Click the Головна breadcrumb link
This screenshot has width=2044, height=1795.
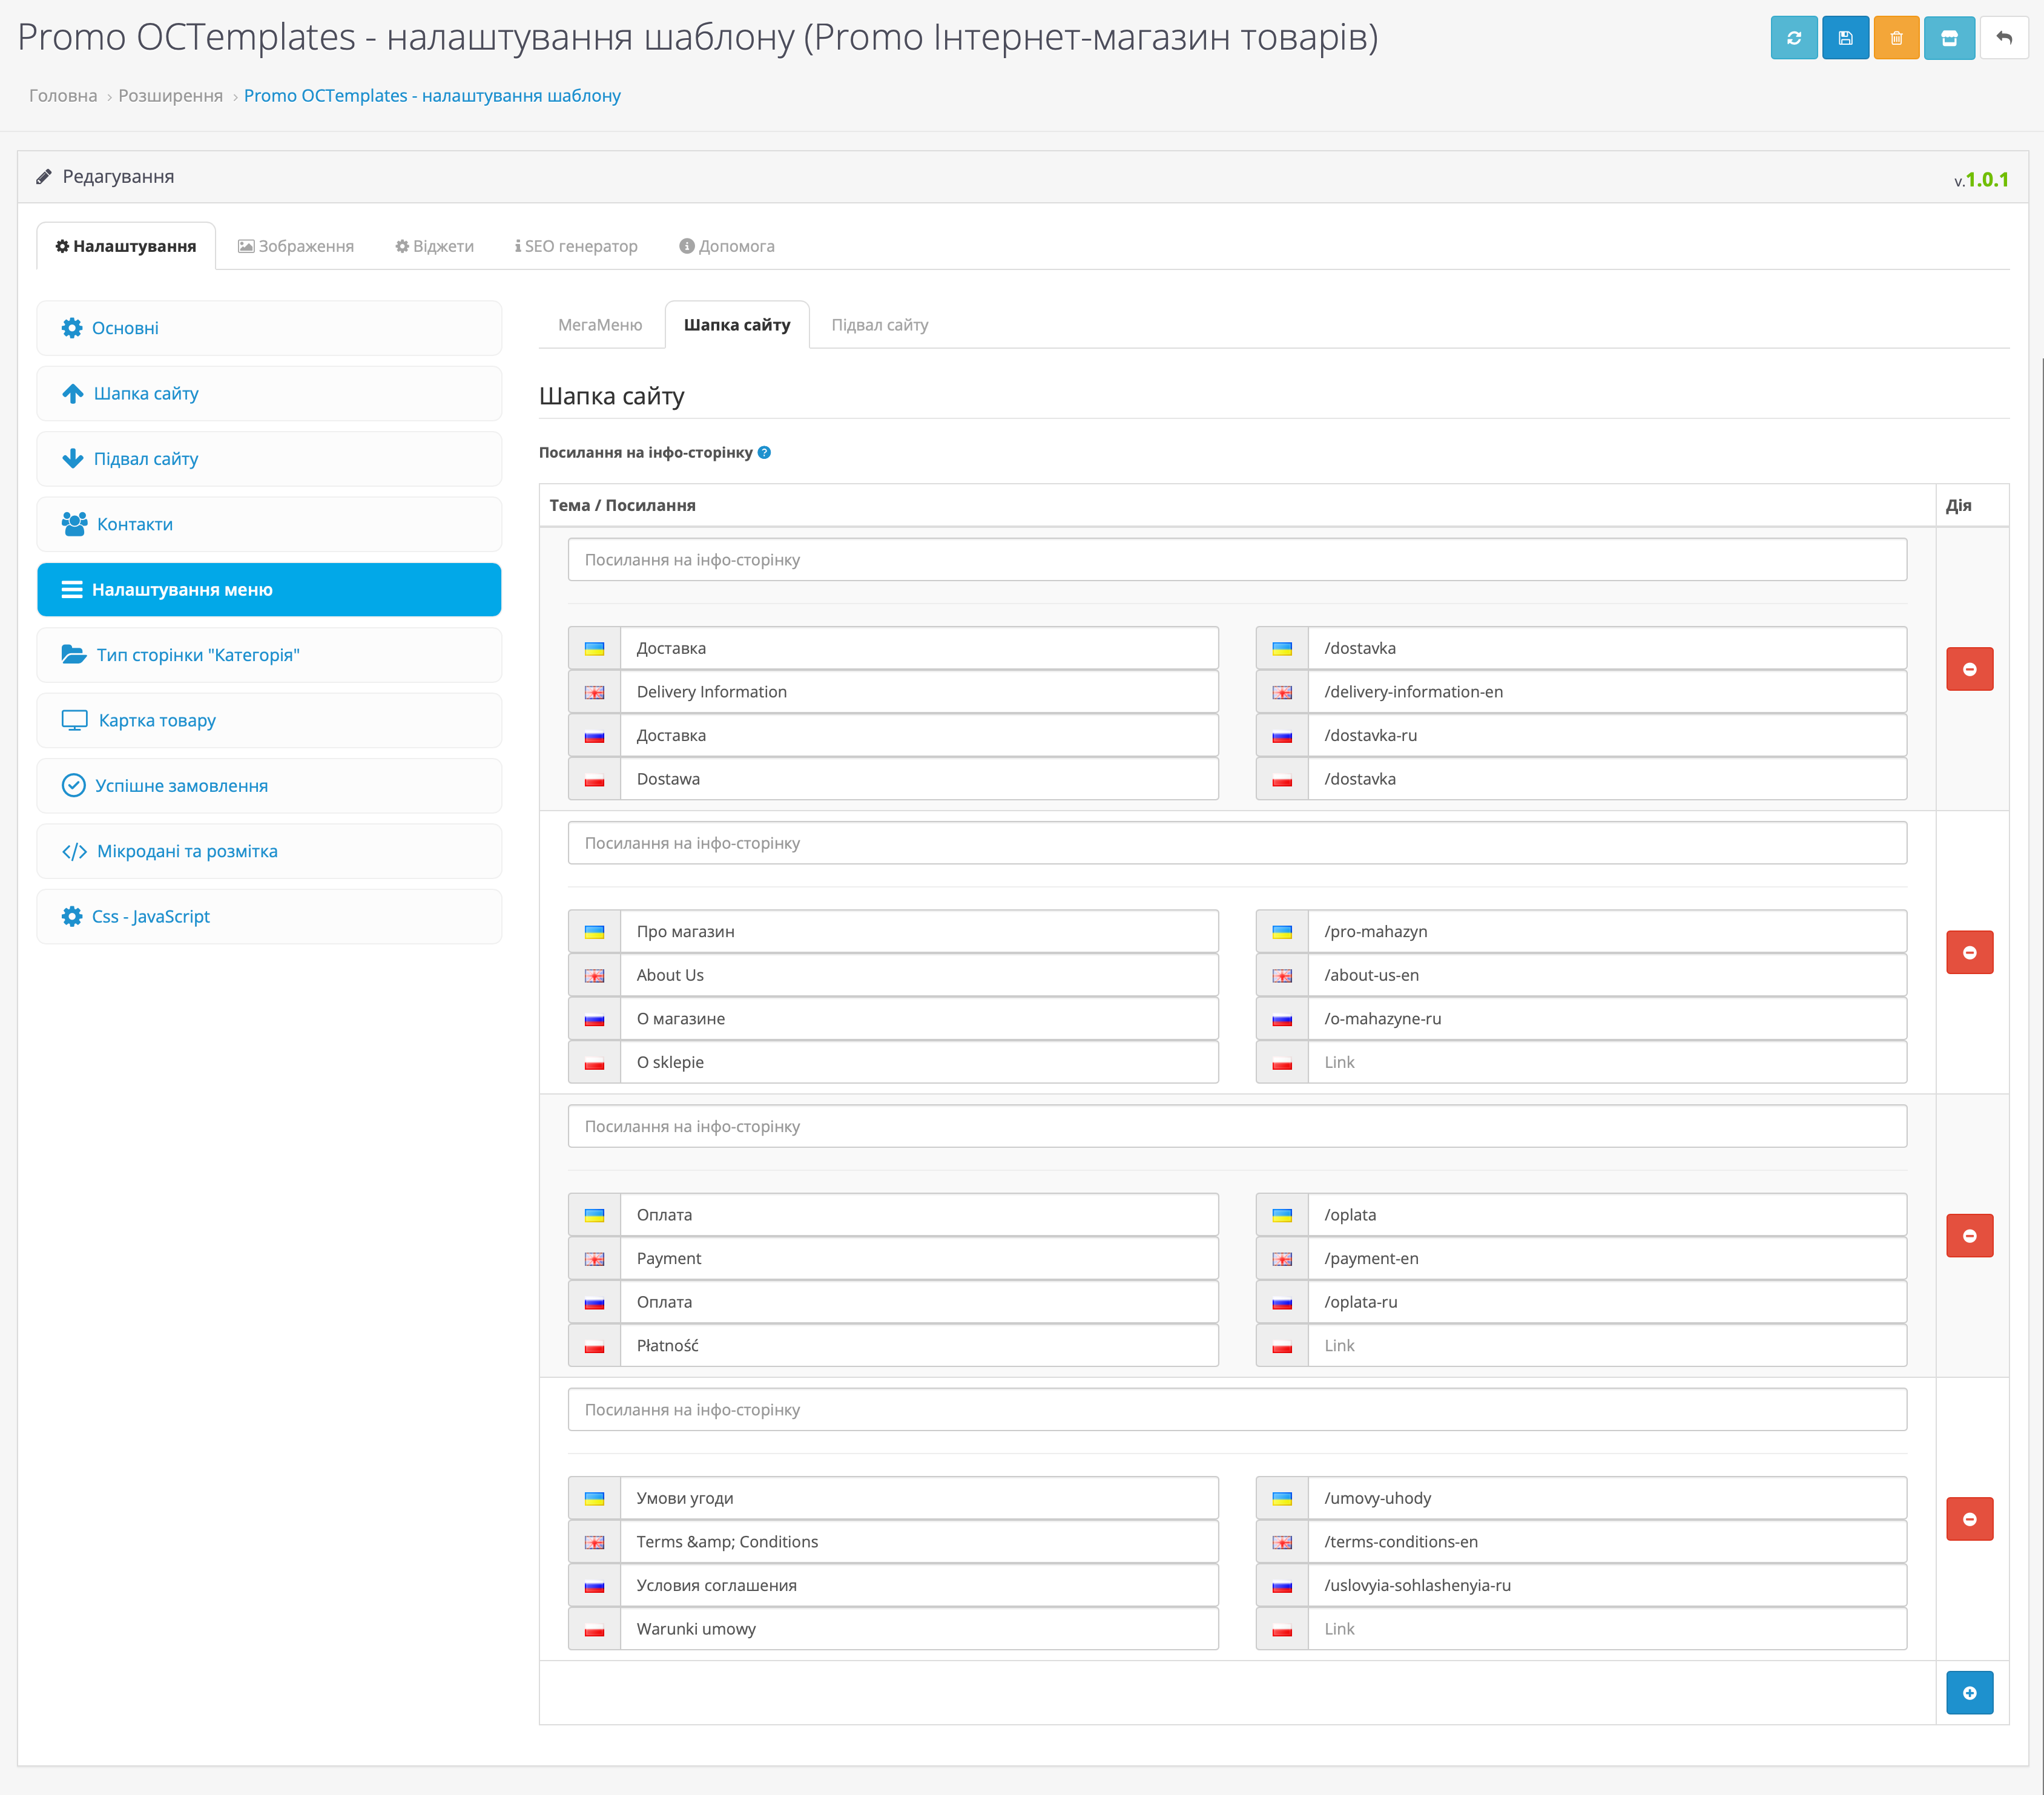click(63, 96)
